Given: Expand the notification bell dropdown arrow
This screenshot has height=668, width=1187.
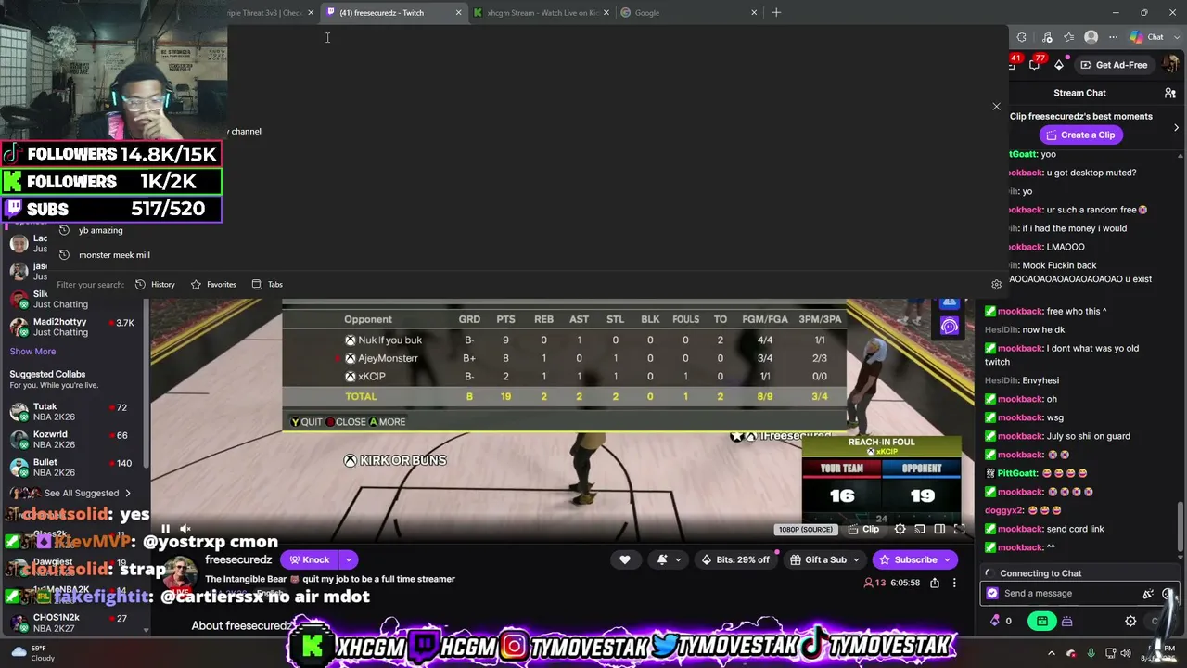Looking at the screenshot, I should coord(678,559).
